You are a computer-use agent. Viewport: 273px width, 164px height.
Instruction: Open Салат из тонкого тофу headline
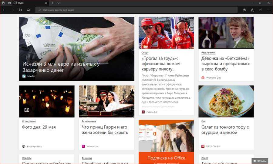[225, 130]
